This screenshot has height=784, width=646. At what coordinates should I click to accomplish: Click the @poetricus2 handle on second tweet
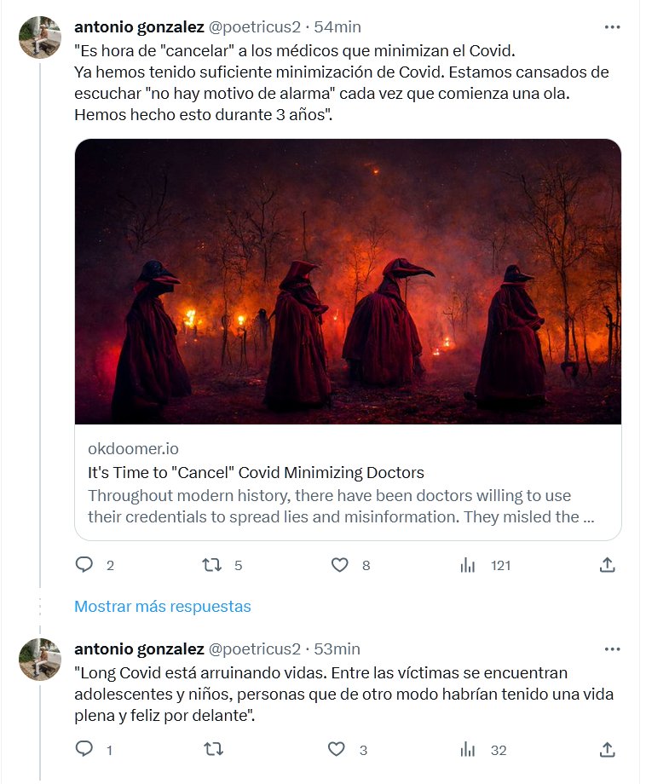pos(255,649)
